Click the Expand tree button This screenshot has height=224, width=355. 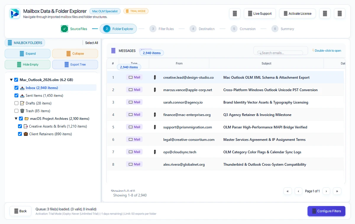click(28, 54)
